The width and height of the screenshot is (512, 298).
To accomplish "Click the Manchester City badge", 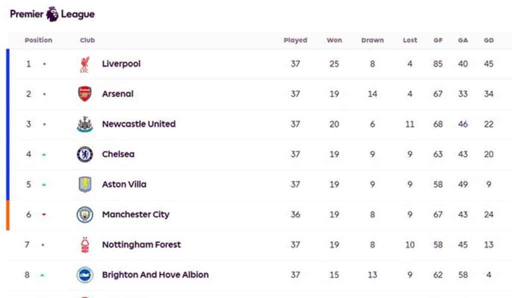I will tap(85, 215).
